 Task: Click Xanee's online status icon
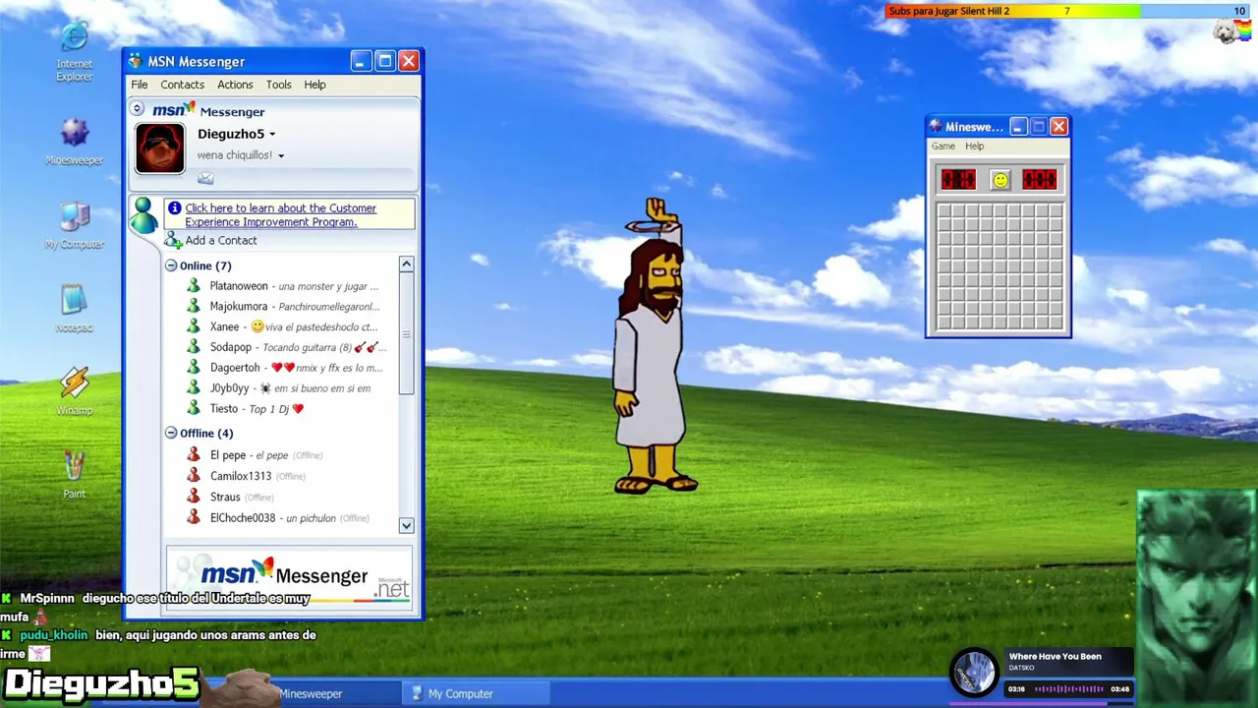[194, 326]
